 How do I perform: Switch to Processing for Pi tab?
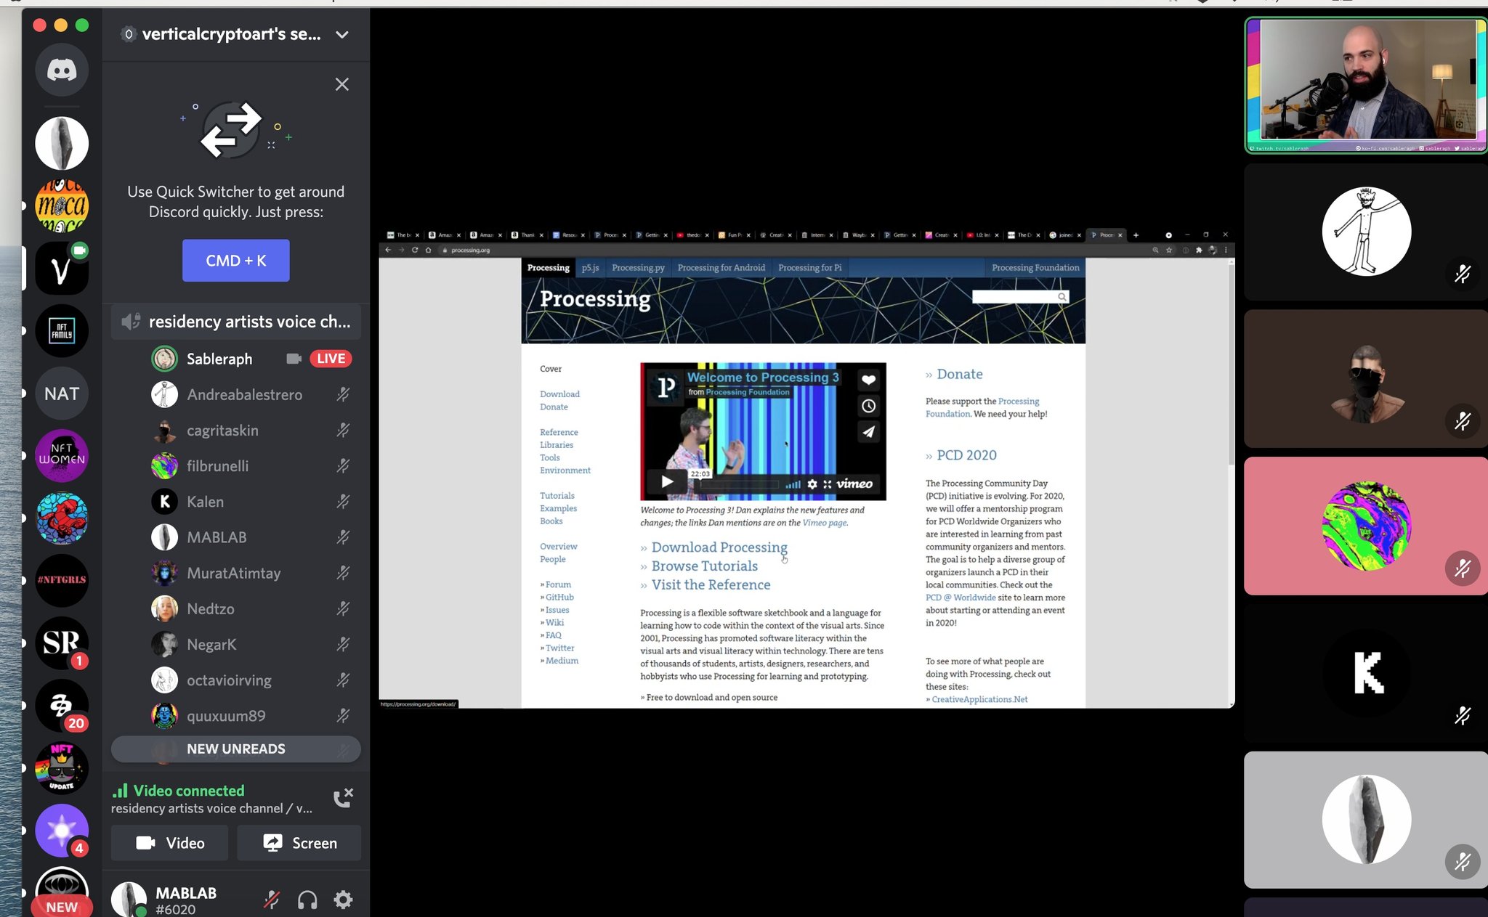point(809,268)
